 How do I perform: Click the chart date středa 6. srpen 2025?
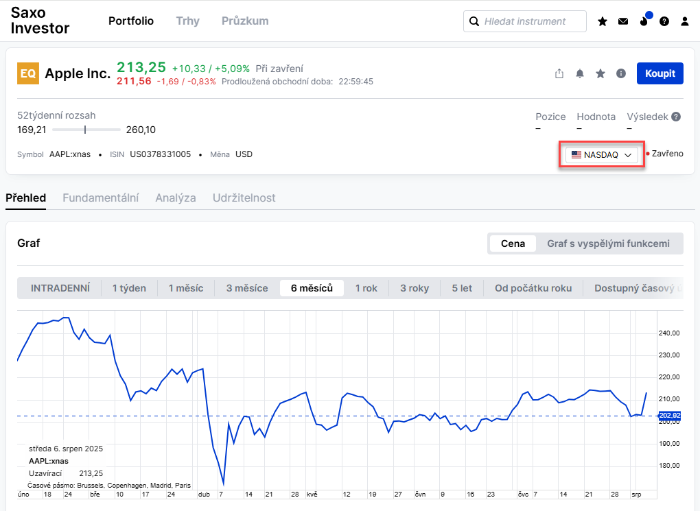(x=66, y=449)
